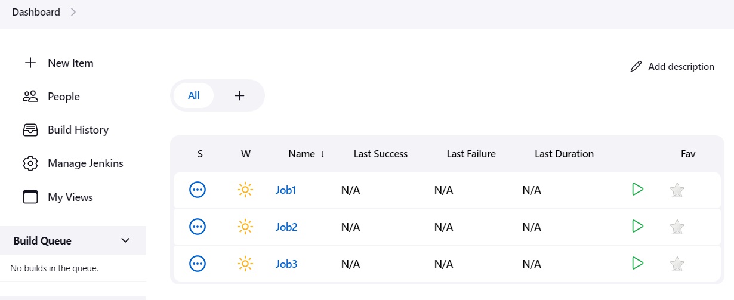Add a new view tab
Viewport: 734px width, 300px height.
(x=239, y=95)
